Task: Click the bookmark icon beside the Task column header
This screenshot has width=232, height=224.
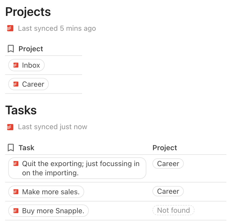Action: point(10,148)
